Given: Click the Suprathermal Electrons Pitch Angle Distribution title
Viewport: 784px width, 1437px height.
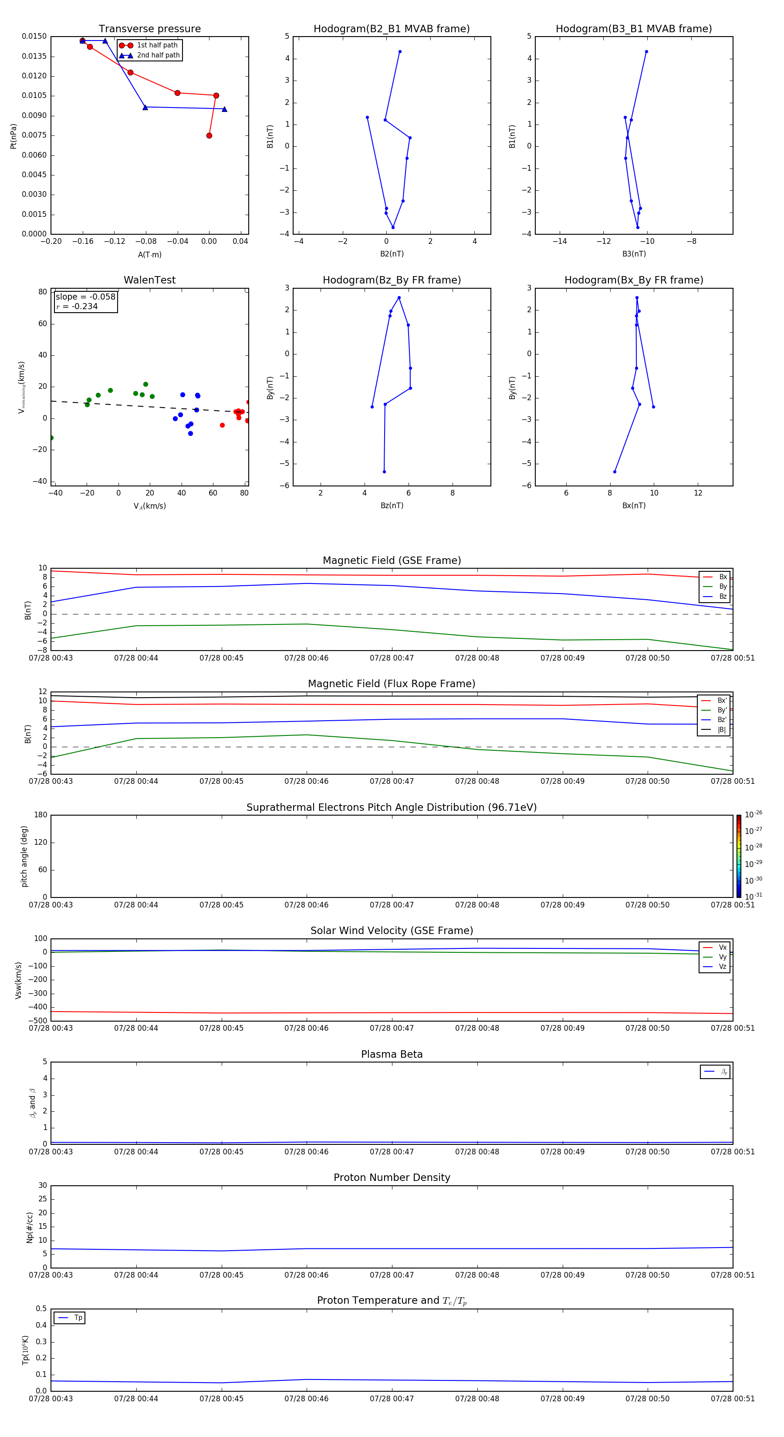Looking at the screenshot, I should pos(392,807).
